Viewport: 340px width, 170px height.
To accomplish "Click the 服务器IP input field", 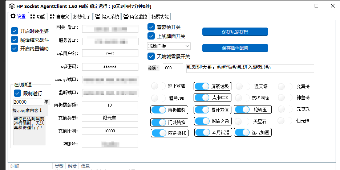I will (110, 41).
